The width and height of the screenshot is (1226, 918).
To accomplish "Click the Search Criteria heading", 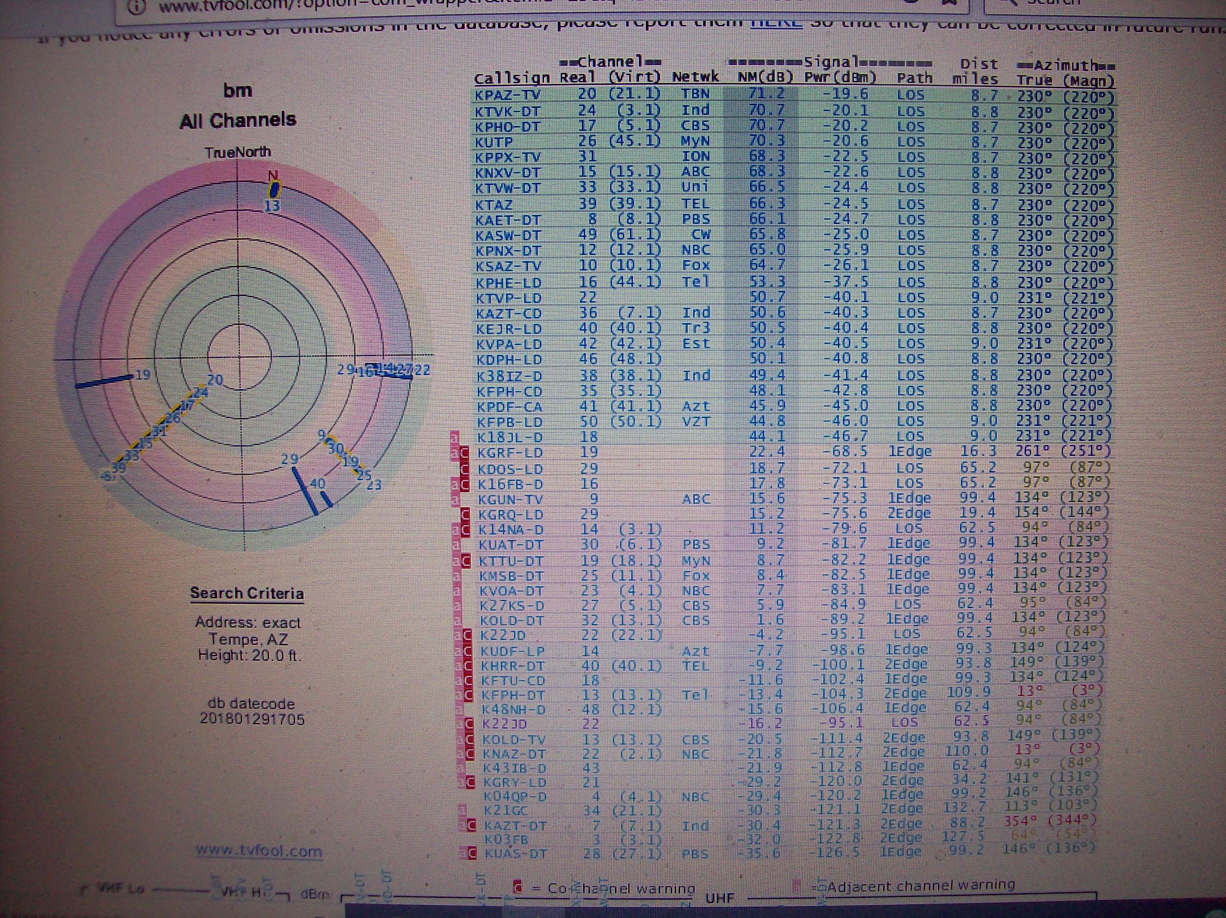I will 247,593.
